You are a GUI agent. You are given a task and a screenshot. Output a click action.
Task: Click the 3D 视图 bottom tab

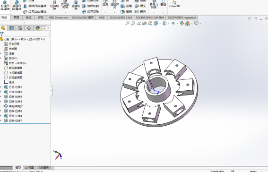click(29, 168)
